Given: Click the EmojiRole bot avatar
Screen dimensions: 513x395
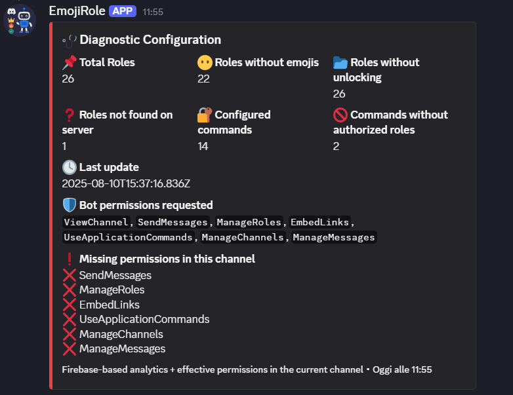Looking at the screenshot, I should 19,20.
